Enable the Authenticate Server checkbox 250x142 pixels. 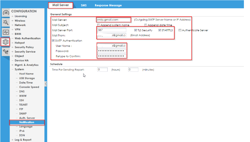[x=180, y=30]
